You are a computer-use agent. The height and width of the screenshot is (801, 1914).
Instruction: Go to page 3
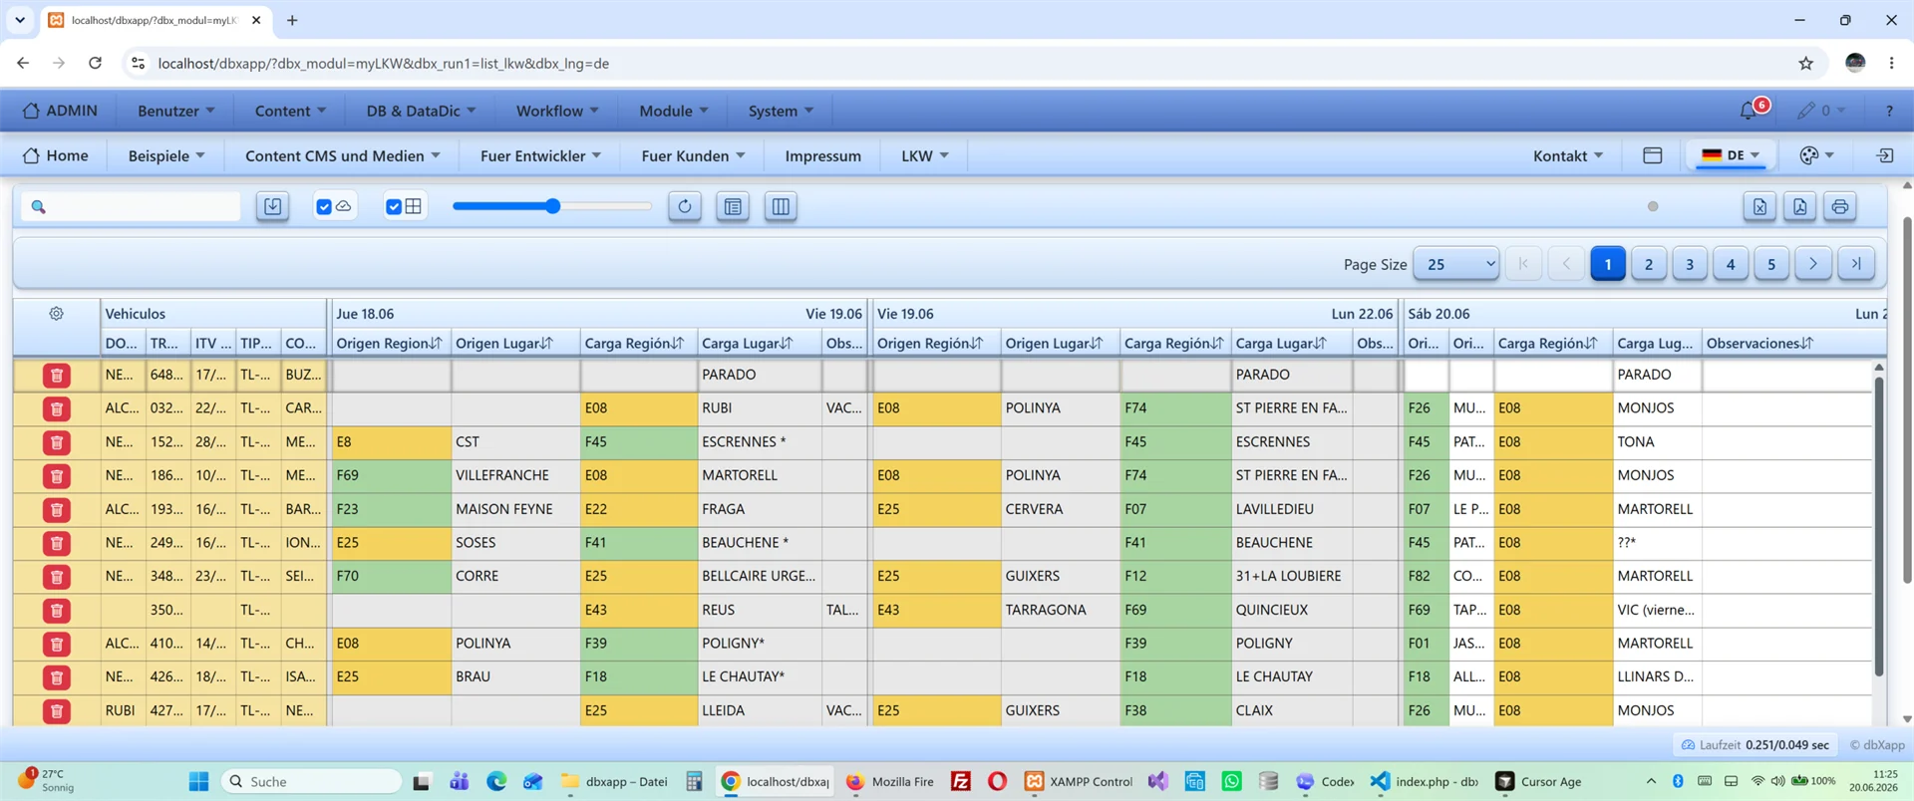[x=1690, y=264]
